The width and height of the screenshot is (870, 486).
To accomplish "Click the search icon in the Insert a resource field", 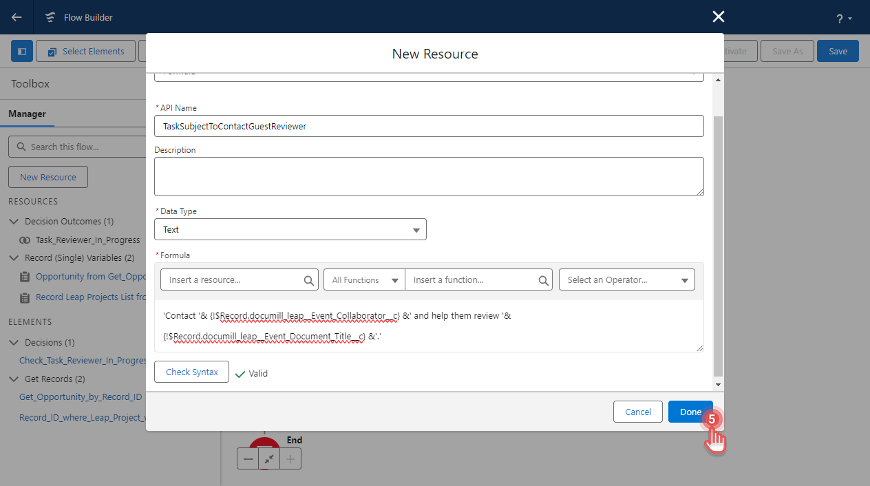I will [x=308, y=279].
